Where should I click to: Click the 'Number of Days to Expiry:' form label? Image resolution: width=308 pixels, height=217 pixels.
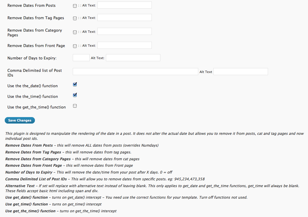click(x=32, y=58)
